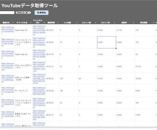Open video URL link for お笑いマンガ道場
This screenshot has width=157, height=130.
8,79
